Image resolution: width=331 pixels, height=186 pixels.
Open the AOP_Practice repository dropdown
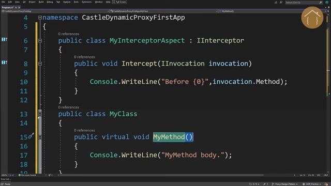point(311,184)
